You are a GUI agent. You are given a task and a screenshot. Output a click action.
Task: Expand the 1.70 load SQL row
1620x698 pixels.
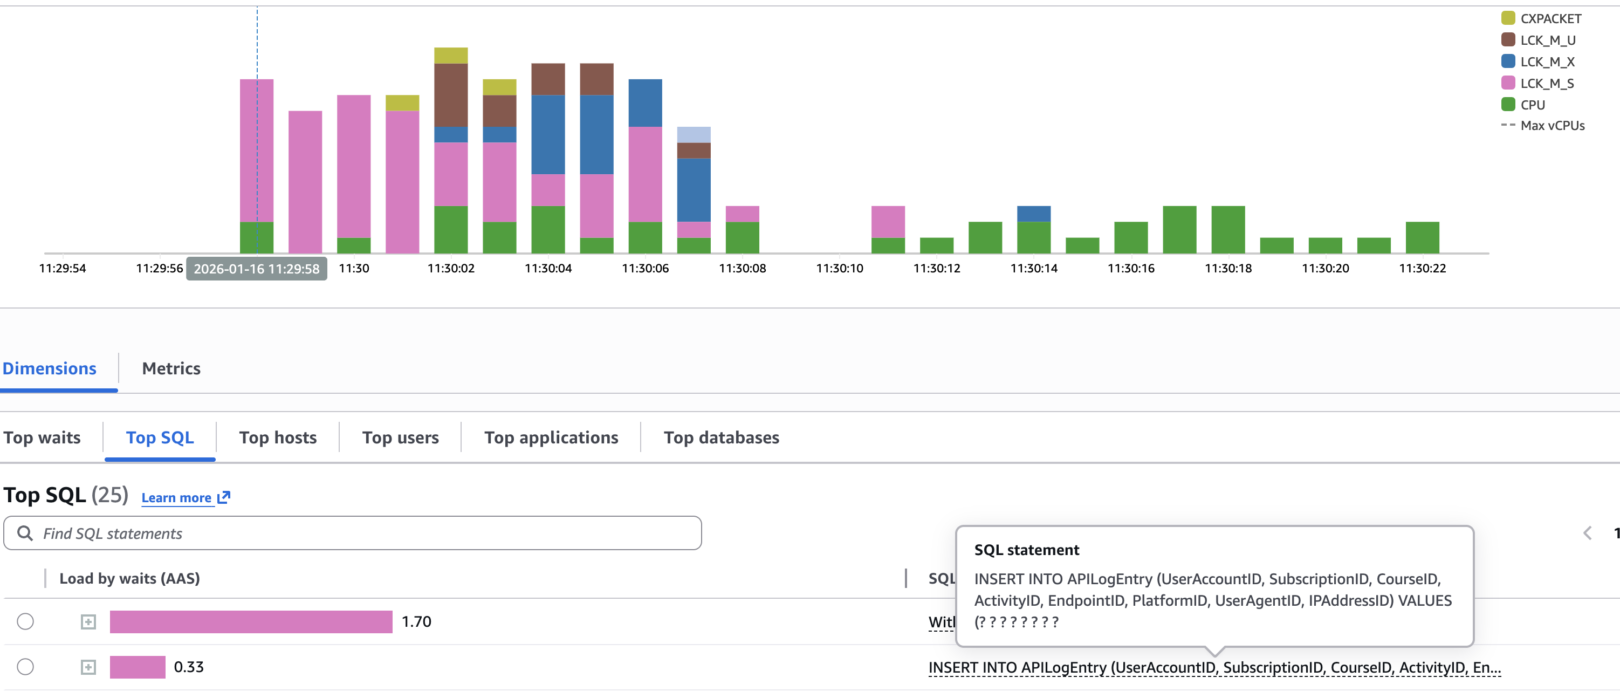[x=88, y=622]
